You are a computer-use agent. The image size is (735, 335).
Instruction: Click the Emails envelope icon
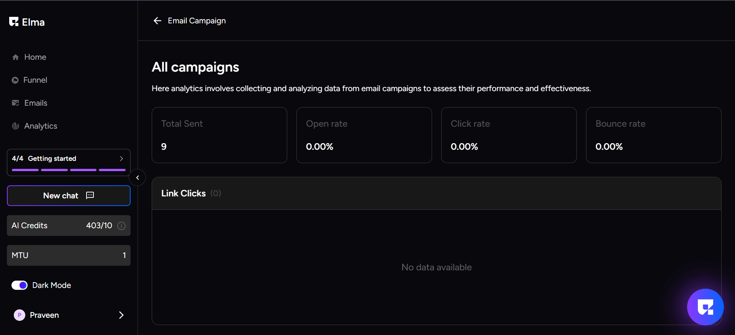pos(15,103)
